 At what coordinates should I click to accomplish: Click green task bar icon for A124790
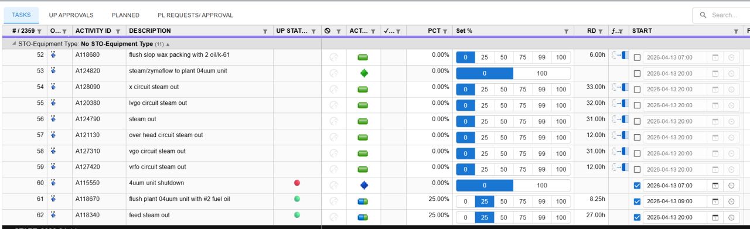363,121
